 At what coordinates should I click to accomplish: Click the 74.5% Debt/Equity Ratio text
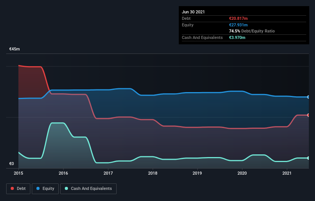[252, 31]
